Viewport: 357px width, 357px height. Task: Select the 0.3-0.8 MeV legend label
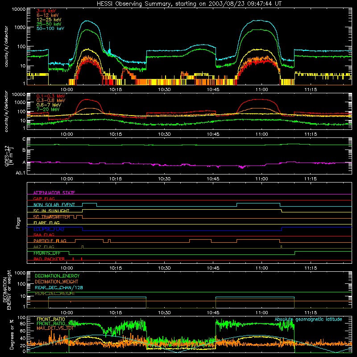(x=50, y=100)
